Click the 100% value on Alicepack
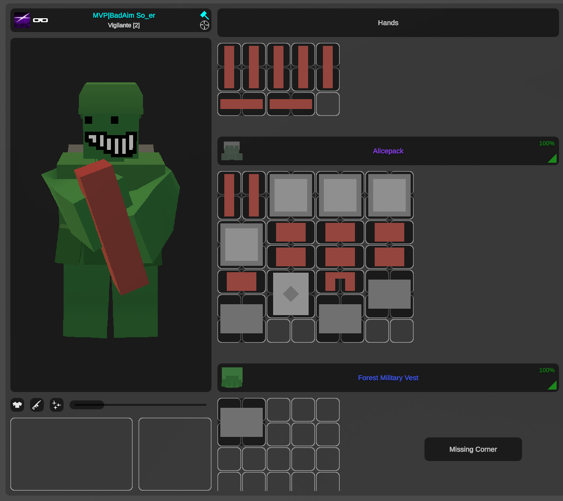Screen dimensions: 563x501 (x=546, y=143)
